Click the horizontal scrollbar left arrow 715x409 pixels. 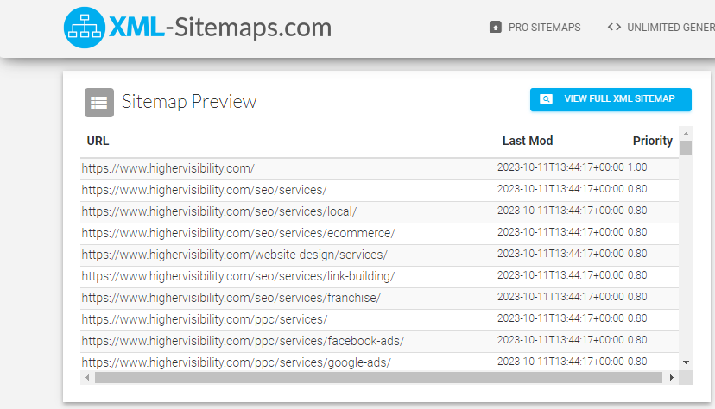tap(87, 378)
